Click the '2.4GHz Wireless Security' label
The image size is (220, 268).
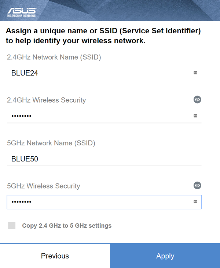pyautogui.click(x=47, y=100)
